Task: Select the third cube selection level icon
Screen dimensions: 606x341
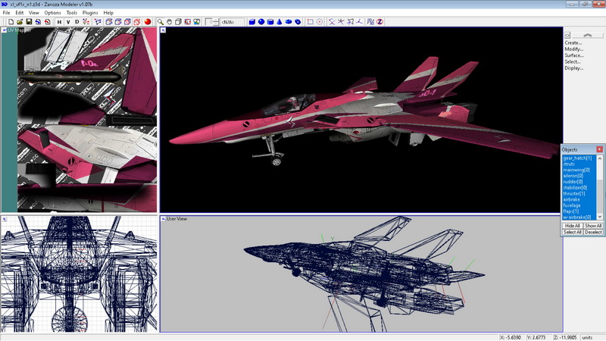Action: pyautogui.click(x=127, y=22)
